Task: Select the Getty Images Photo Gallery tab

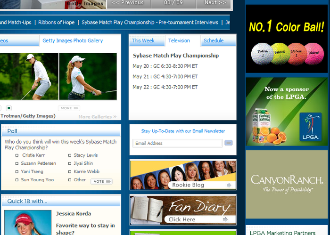Action: coord(73,41)
